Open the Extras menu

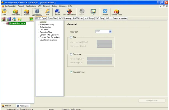[54, 6]
